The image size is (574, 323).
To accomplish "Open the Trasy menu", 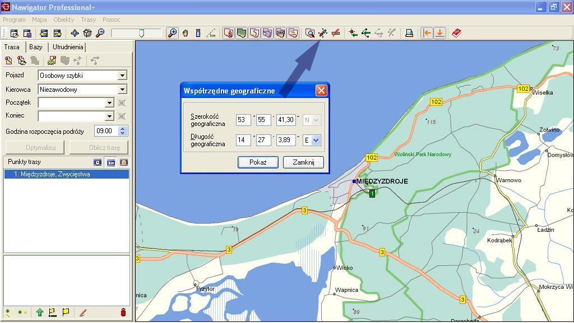I will pyautogui.click(x=89, y=20).
